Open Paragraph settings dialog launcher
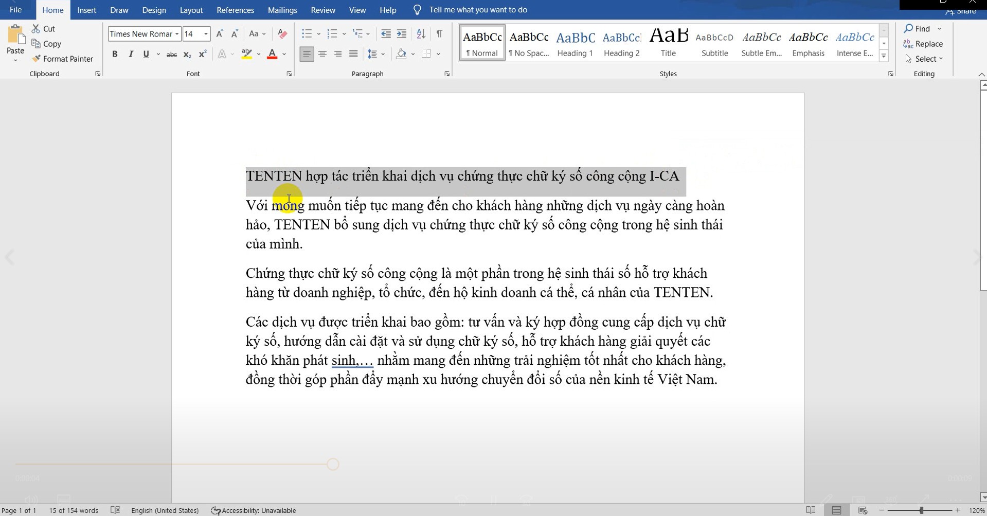 pyautogui.click(x=447, y=74)
